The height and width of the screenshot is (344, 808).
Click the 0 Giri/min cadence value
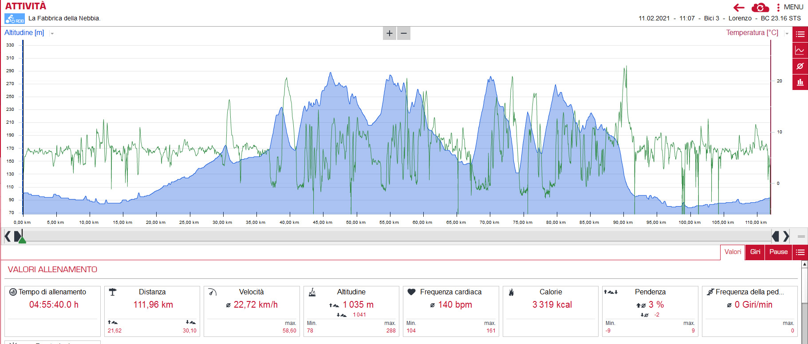(753, 305)
